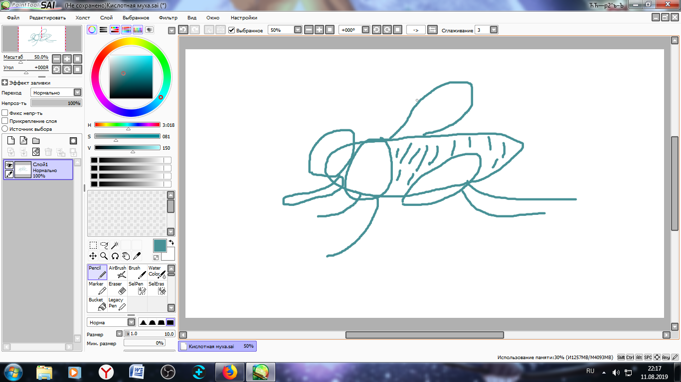The image size is (681, 382).
Task: Swap foreground and background colors arrow
Action: 171,242
